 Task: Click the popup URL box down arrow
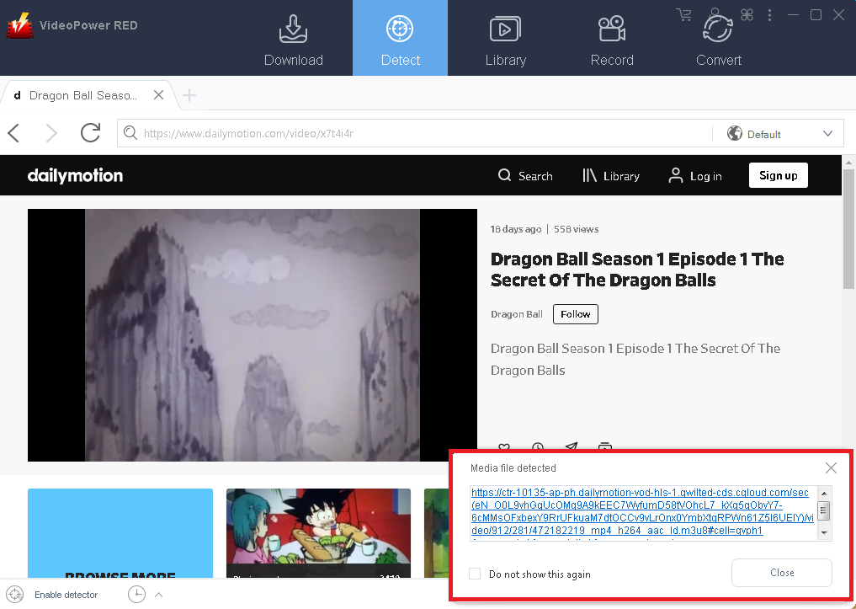(824, 532)
